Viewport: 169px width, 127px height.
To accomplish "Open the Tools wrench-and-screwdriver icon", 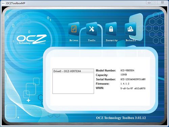I will click(92, 29).
